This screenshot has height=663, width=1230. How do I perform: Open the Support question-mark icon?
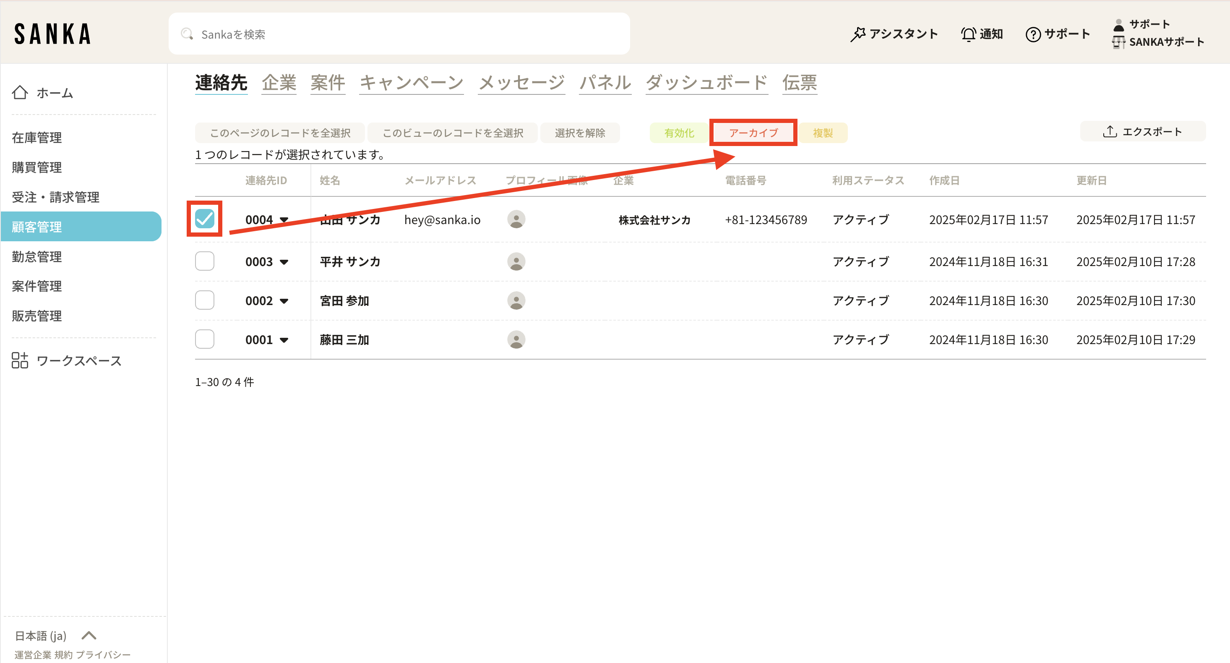tap(1033, 34)
